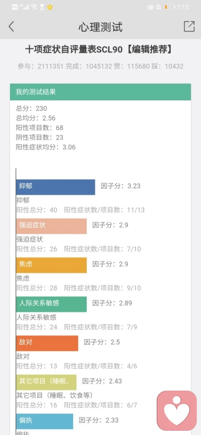Tap the light blue 偏执 bar
This screenshot has width=201, height=435.
[44, 422]
